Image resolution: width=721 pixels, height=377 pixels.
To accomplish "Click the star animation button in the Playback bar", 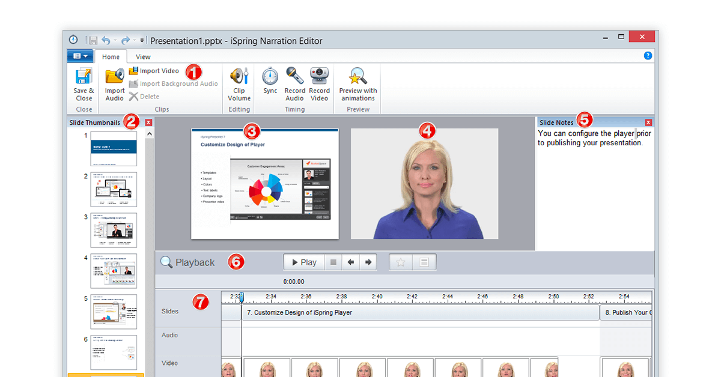I will pyautogui.click(x=401, y=262).
